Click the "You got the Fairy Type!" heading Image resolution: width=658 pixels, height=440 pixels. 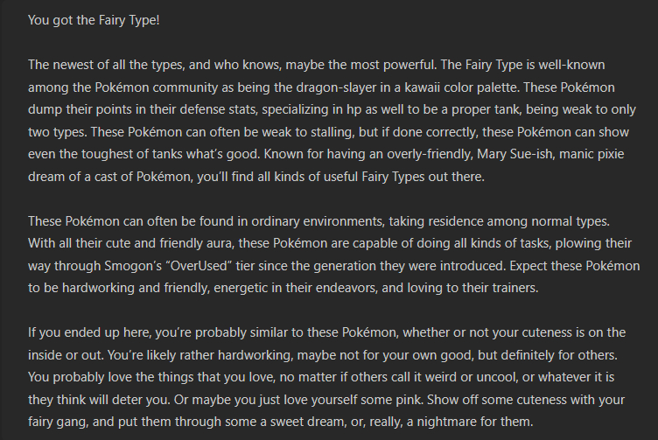94,19
